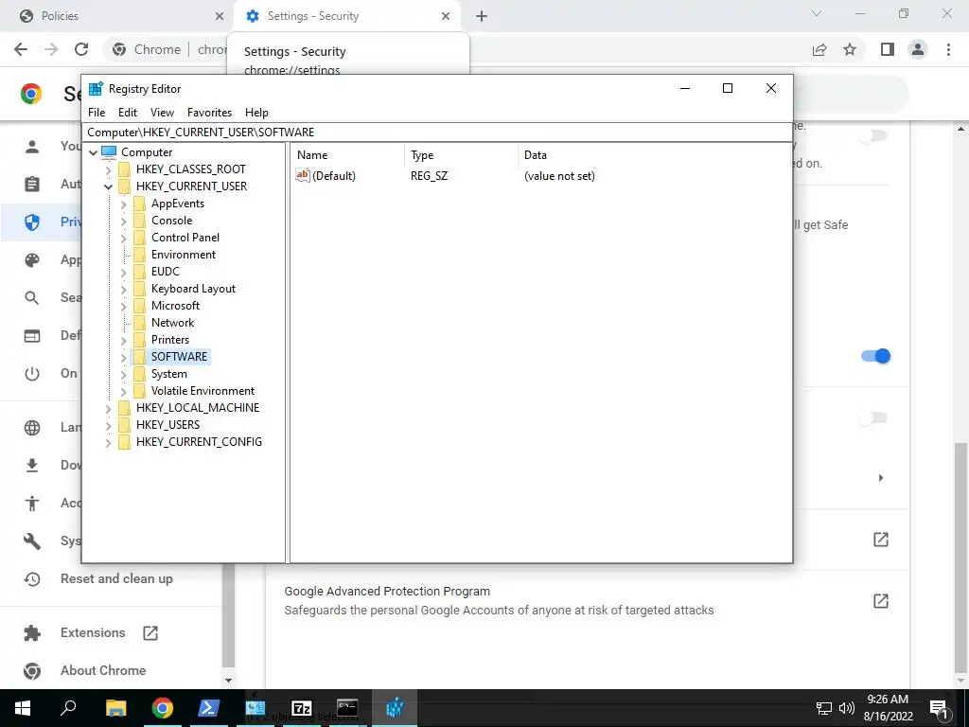Open File Explorer from the taskbar
Image resolution: width=969 pixels, height=727 pixels.
point(115,708)
